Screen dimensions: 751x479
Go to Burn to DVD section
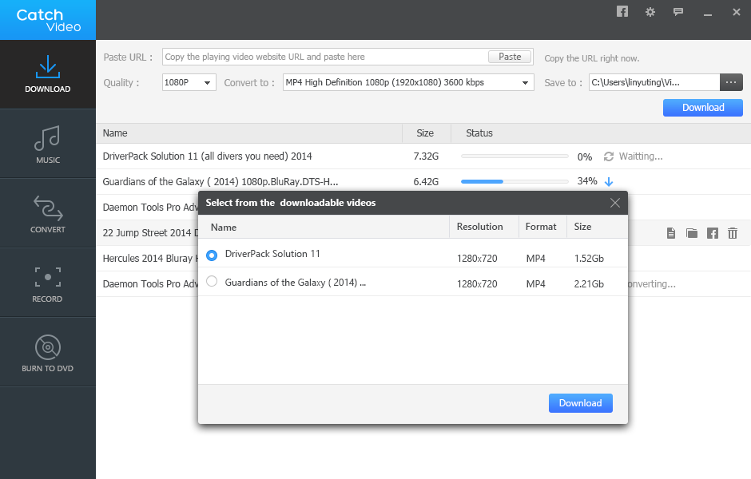[x=48, y=352]
